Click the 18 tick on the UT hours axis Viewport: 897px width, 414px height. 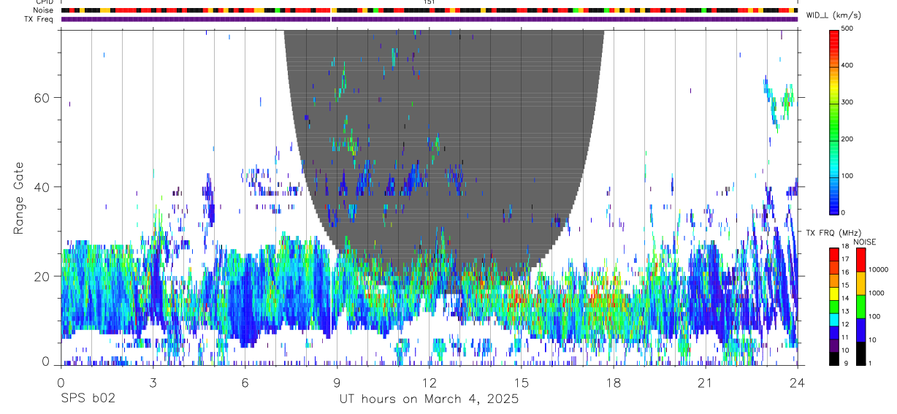pos(614,382)
